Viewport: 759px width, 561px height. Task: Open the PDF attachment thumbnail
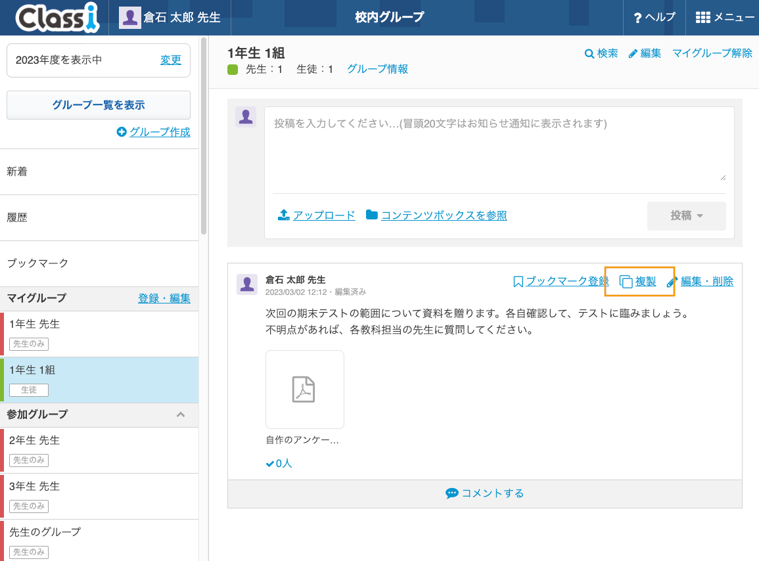(x=305, y=390)
